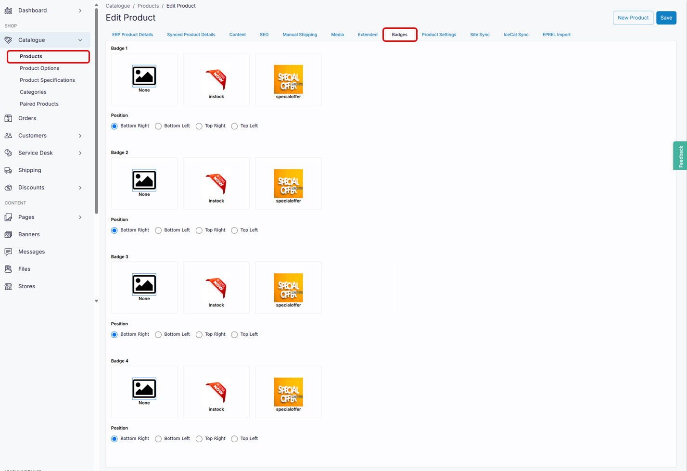Click the New Product button
Image resolution: width=687 pixels, height=471 pixels.
(633, 17)
